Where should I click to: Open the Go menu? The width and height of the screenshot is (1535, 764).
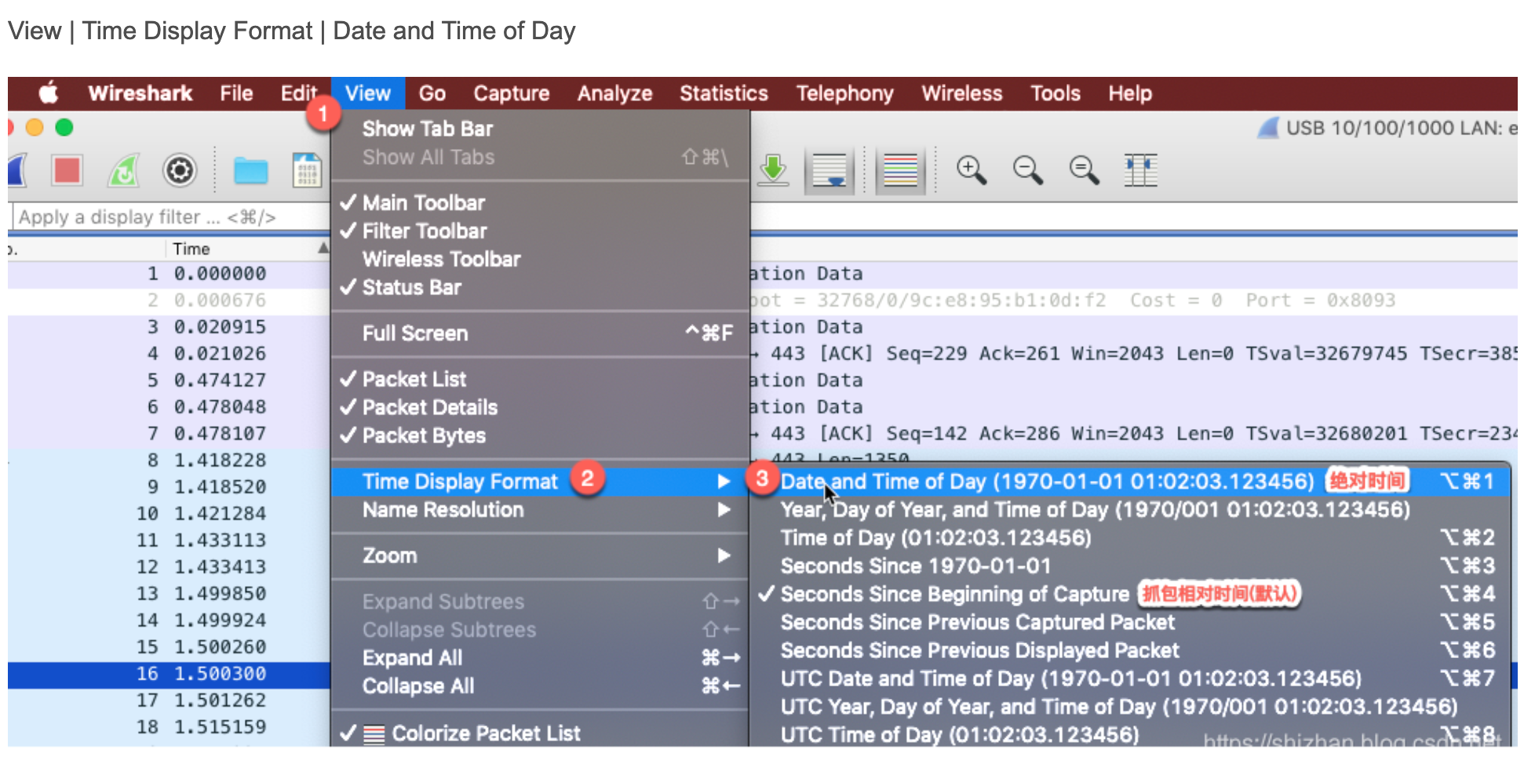[432, 93]
